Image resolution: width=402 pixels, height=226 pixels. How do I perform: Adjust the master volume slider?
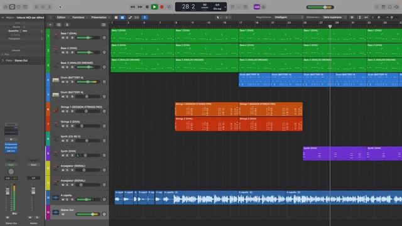pyautogui.click(x=320, y=7)
